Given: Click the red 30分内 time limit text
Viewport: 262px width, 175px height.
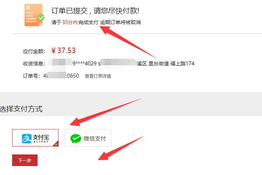Looking at the screenshot, I should coord(70,22).
